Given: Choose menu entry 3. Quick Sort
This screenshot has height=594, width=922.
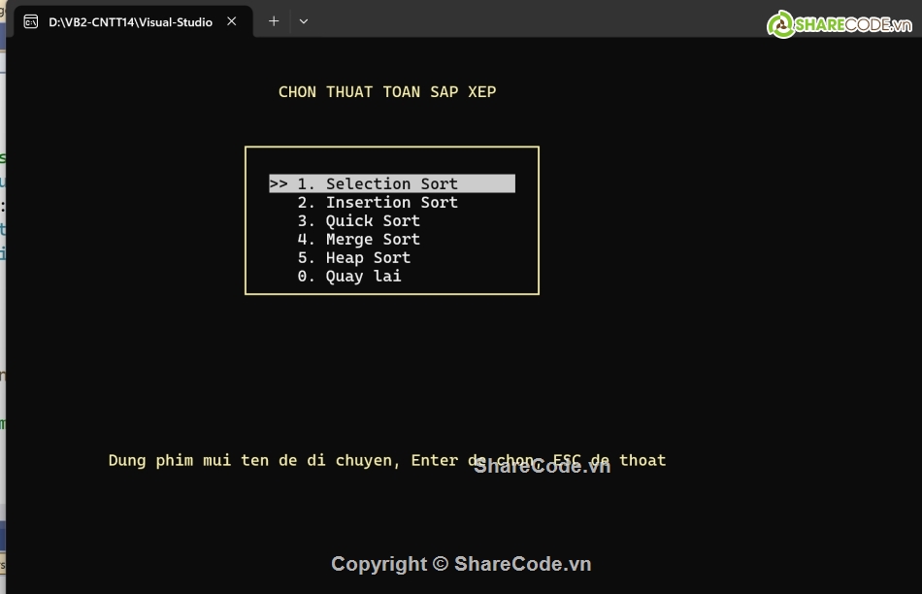Looking at the screenshot, I should coord(359,220).
